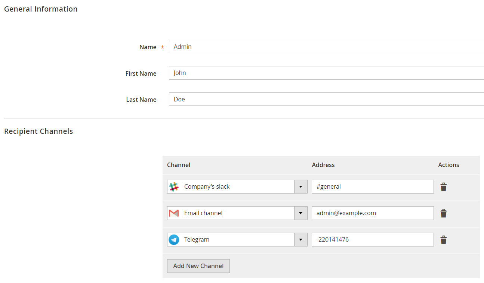
Task: Open the Email channel dropdown arrow
Action: point(300,213)
